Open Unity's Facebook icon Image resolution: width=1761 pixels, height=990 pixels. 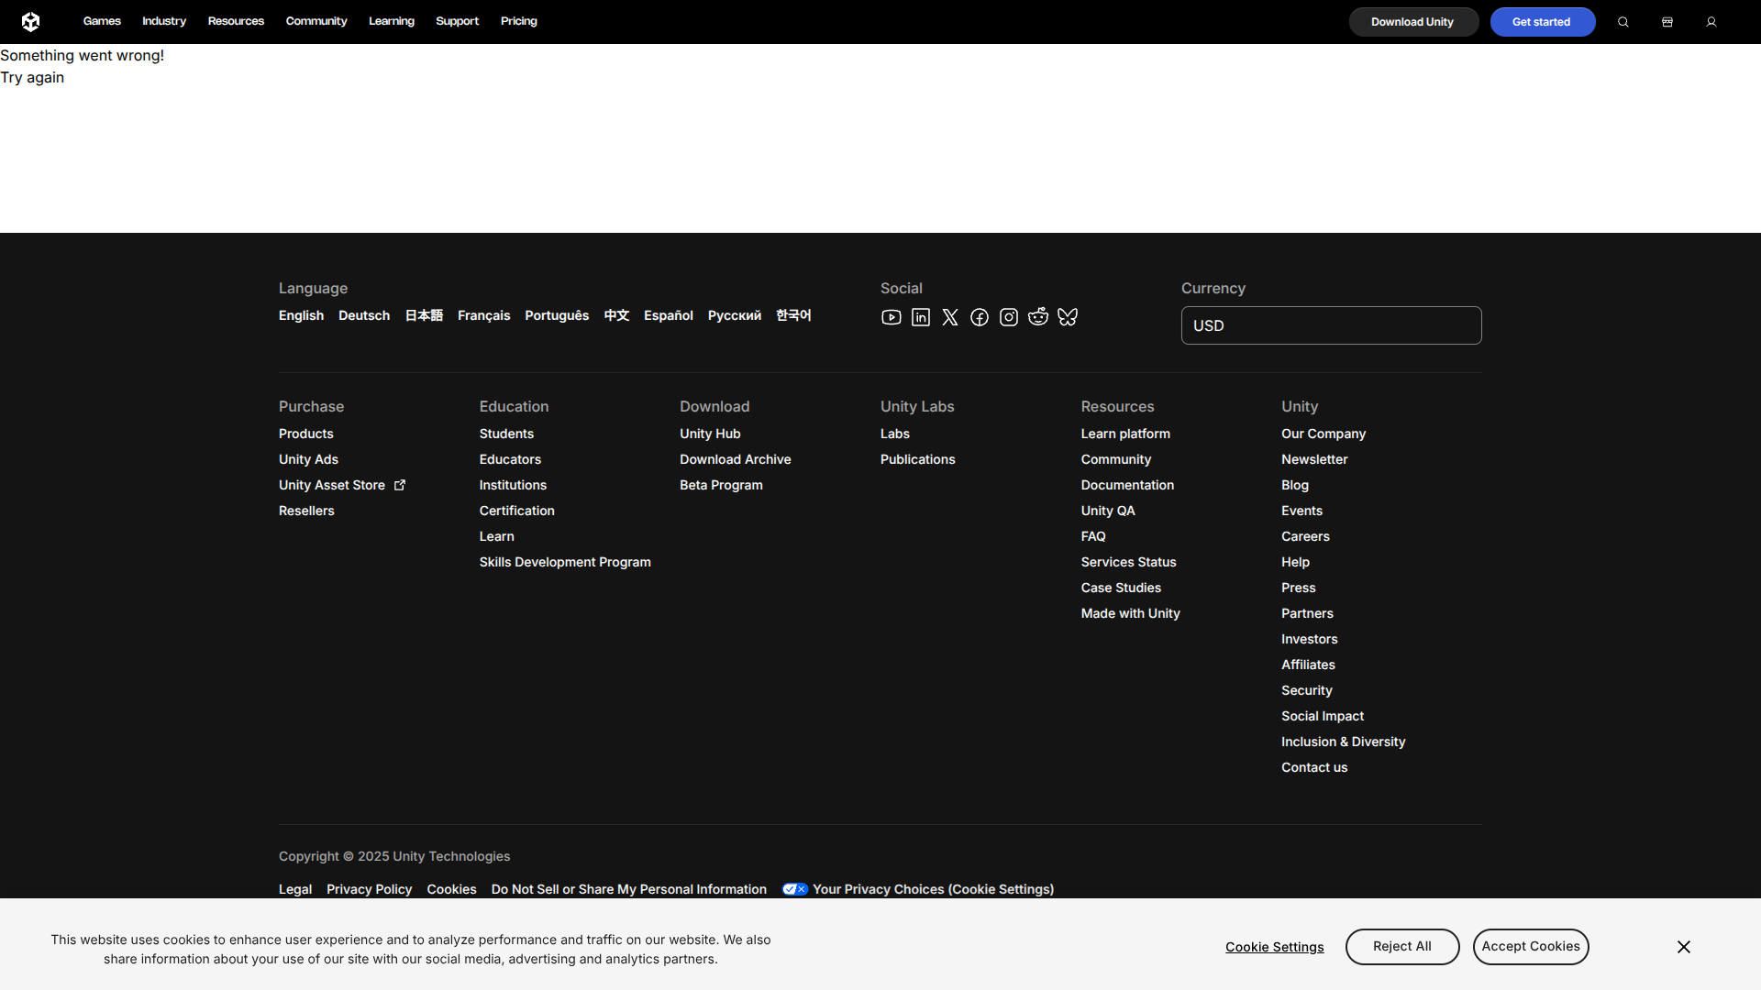[980, 317]
